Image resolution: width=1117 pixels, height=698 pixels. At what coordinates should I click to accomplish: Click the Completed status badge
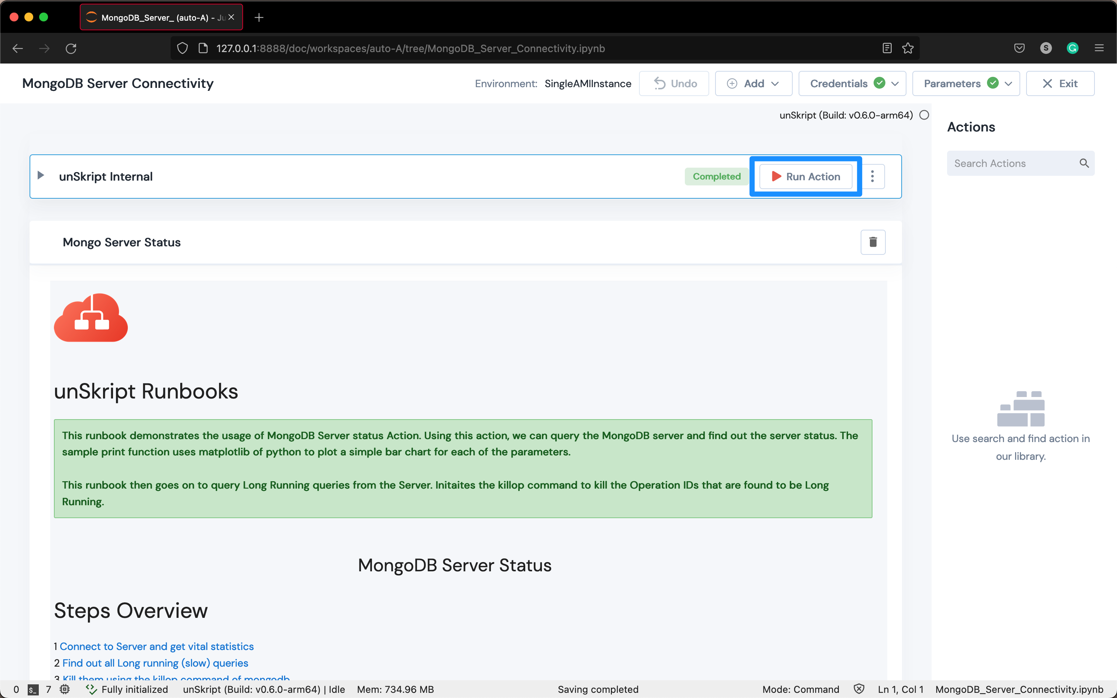tap(716, 177)
